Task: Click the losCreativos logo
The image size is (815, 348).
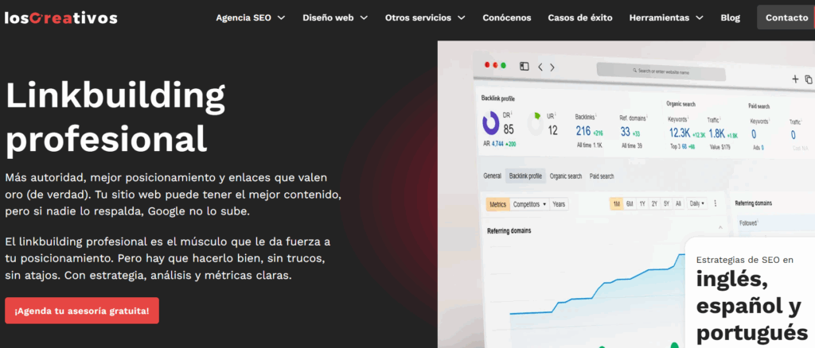Action: click(x=60, y=18)
